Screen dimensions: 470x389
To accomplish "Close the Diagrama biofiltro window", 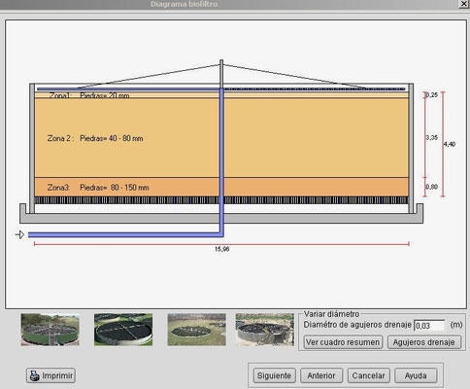I will click(x=464, y=4).
